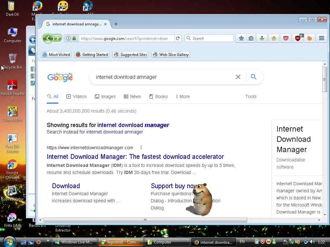Open options dots beside internetdownloadmanager.com result
Viewport: 330px width, 247px height.
[x=141, y=147]
